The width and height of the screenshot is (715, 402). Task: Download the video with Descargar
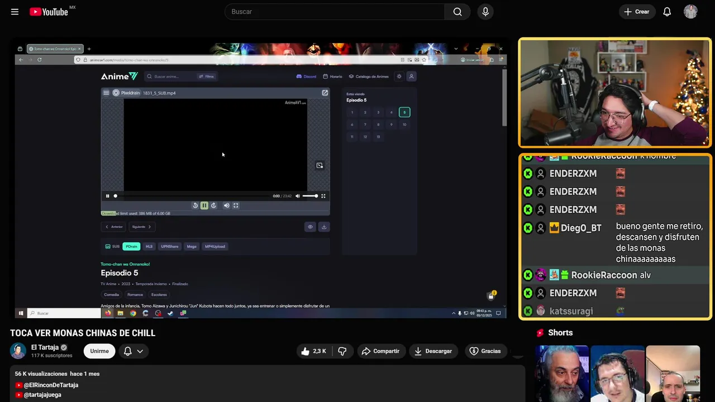tap(433, 351)
